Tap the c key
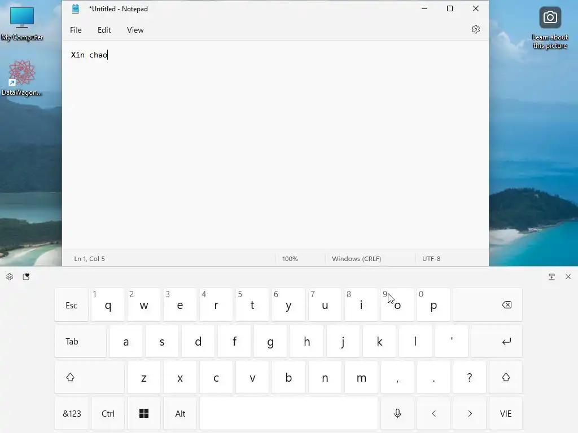The height and width of the screenshot is (433, 578). [216, 377]
